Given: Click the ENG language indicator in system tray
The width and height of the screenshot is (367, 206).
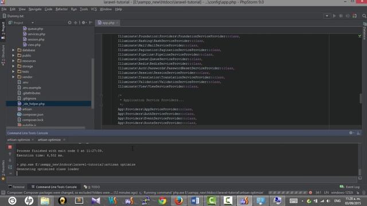Looking at the screenshot, I should click(x=337, y=201).
